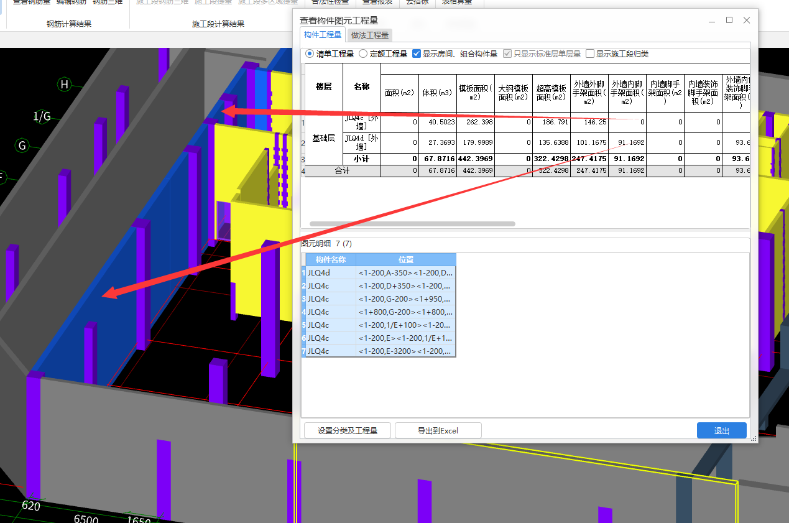Image resolution: width=789 pixels, height=523 pixels.
Task: Enable the 显示施工段归类 checkbox
Action: [x=590, y=54]
